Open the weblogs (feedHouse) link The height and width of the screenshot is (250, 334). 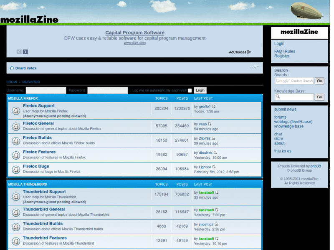tap(294, 122)
